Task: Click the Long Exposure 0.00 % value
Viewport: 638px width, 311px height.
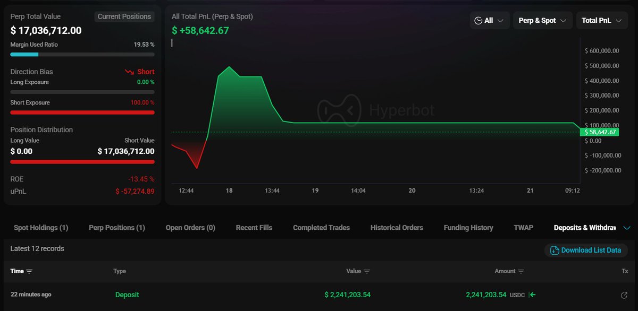Action: [x=145, y=82]
